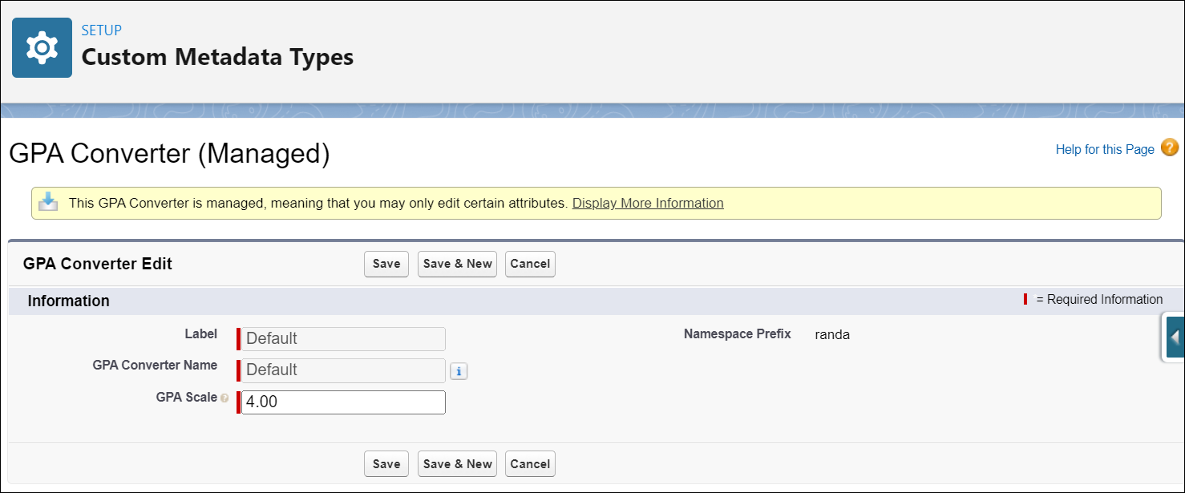Click the bottom Cancel button
The height and width of the screenshot is (493, 1185).
(x=530, y=464)
